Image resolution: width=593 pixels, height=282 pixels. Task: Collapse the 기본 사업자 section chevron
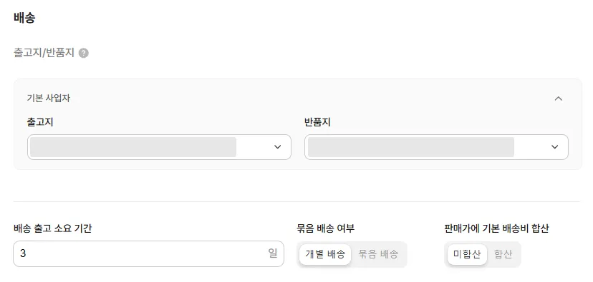(558, 99)
